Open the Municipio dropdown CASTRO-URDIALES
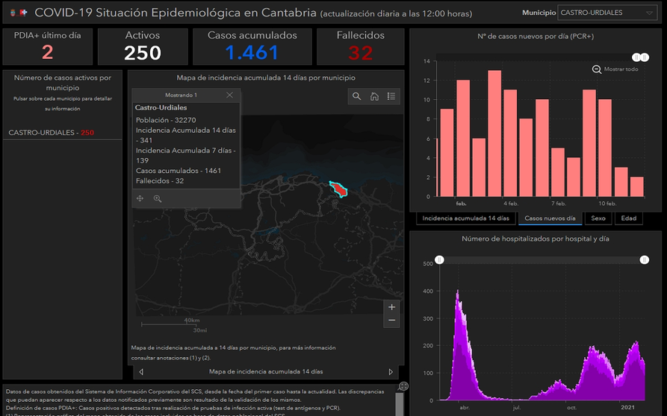This screenshot has height=416, width=667. [x=607, y=13]
